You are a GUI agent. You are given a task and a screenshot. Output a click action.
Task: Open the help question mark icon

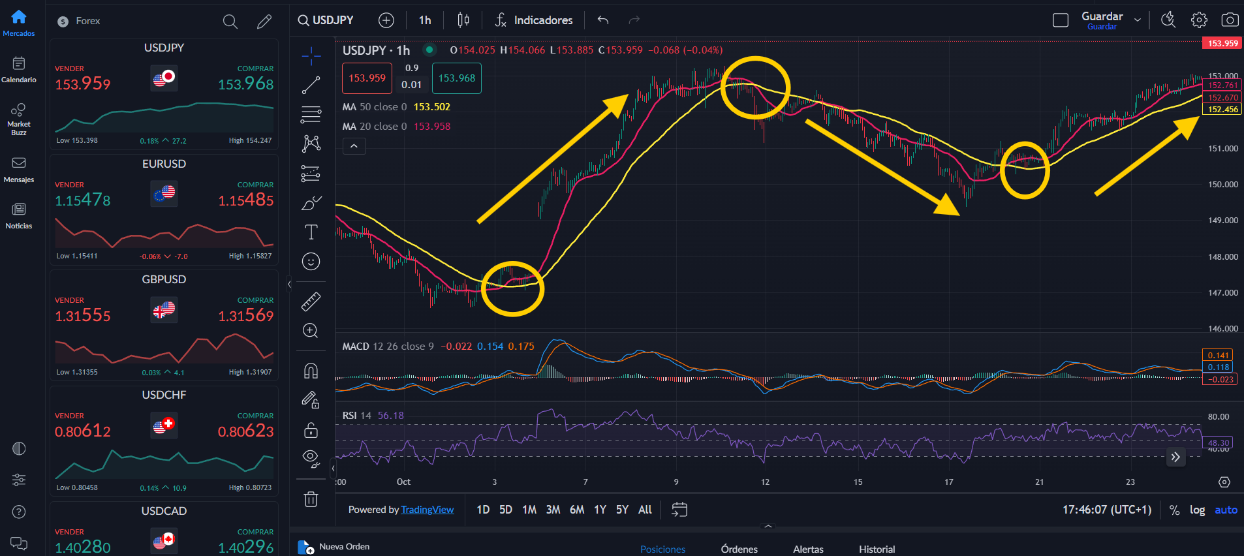[19, 512]
